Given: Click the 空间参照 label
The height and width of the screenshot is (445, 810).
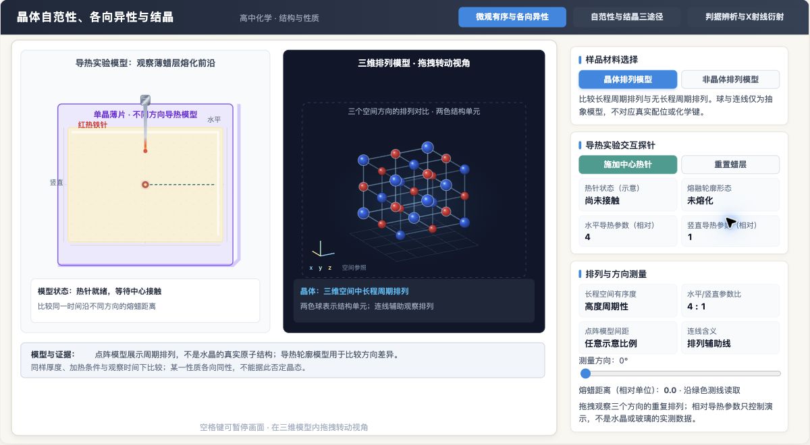Looking at the screenshot, I should [354, 268].
